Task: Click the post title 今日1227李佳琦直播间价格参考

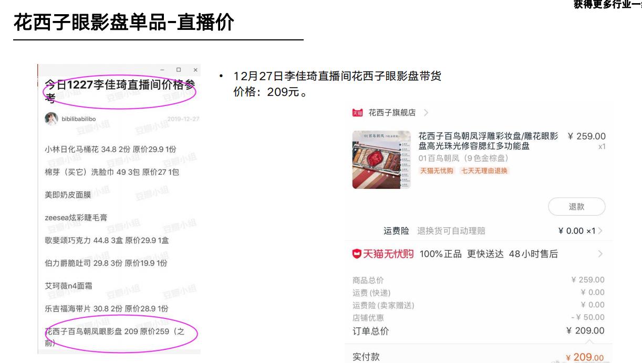Action: (x=120, y=91)
